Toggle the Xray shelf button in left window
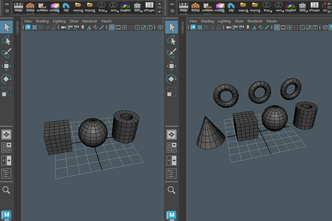 coord(102,7)
